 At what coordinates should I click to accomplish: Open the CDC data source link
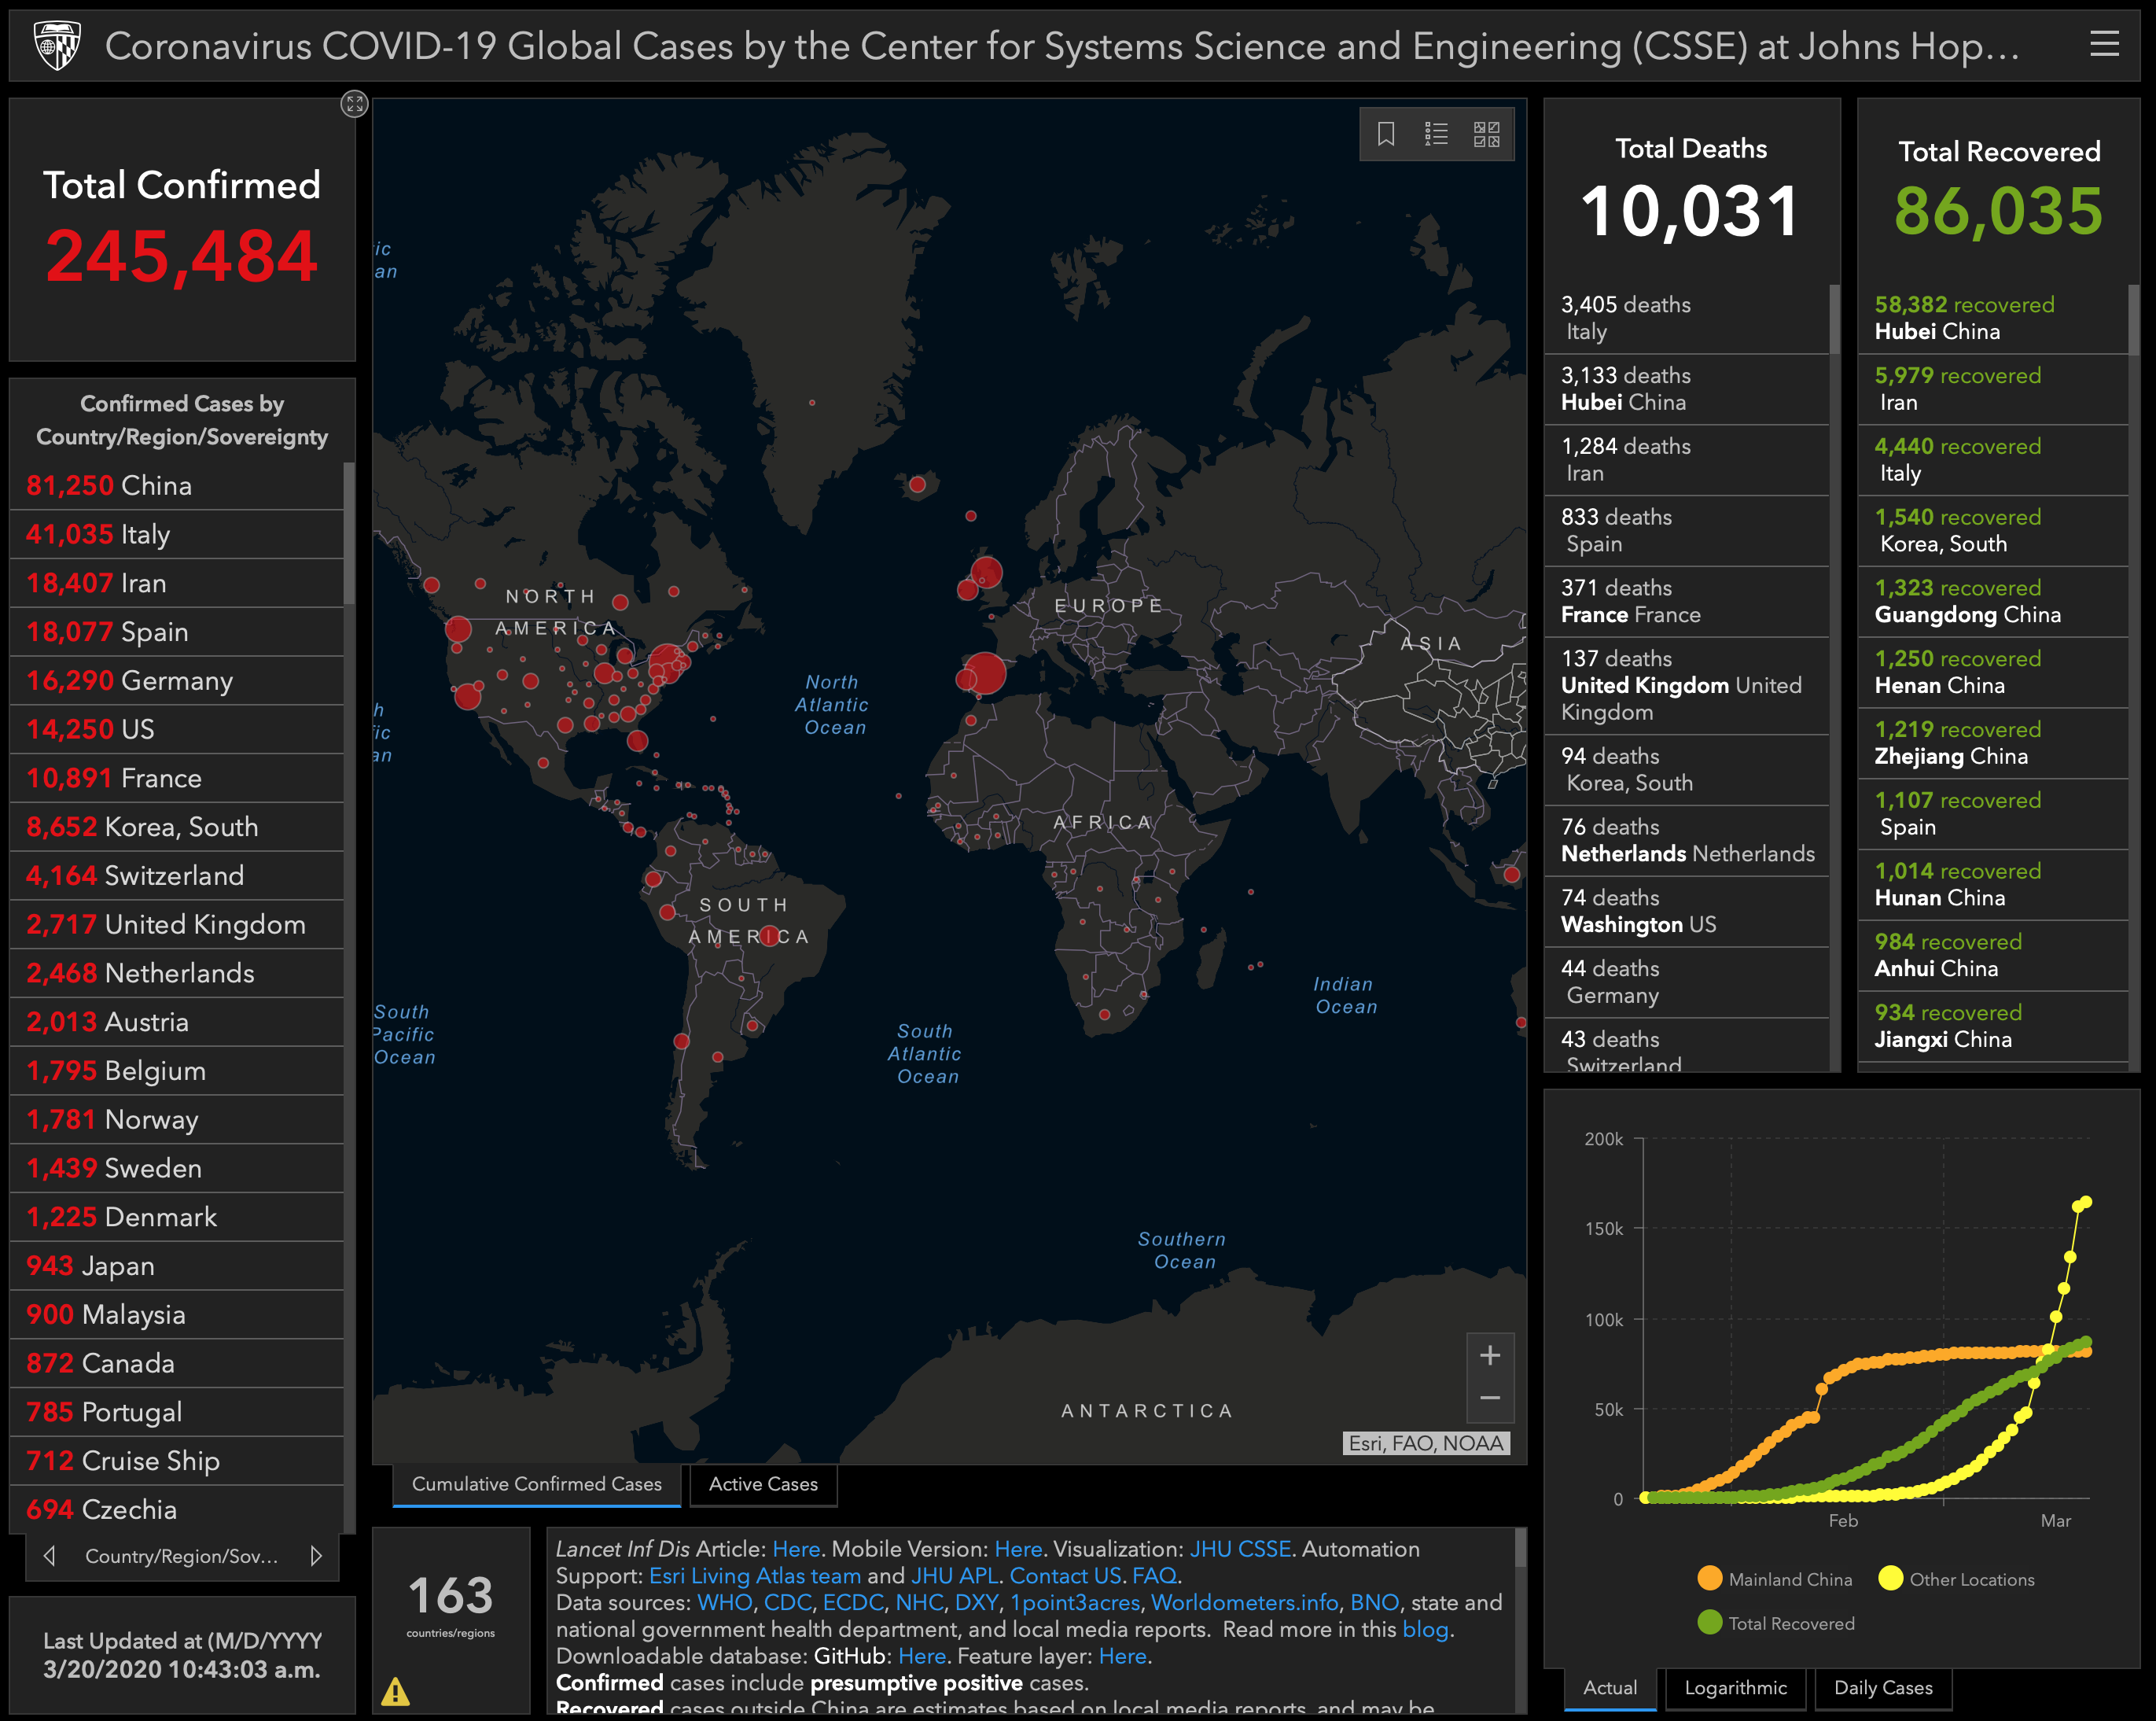(787, 1603)
